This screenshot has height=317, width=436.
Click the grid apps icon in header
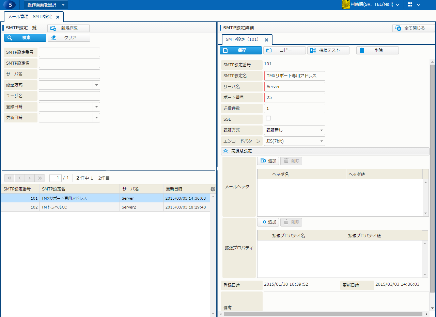tap(410, 5)
